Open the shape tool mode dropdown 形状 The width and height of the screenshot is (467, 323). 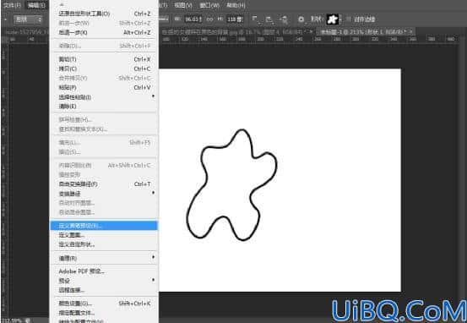28,19
